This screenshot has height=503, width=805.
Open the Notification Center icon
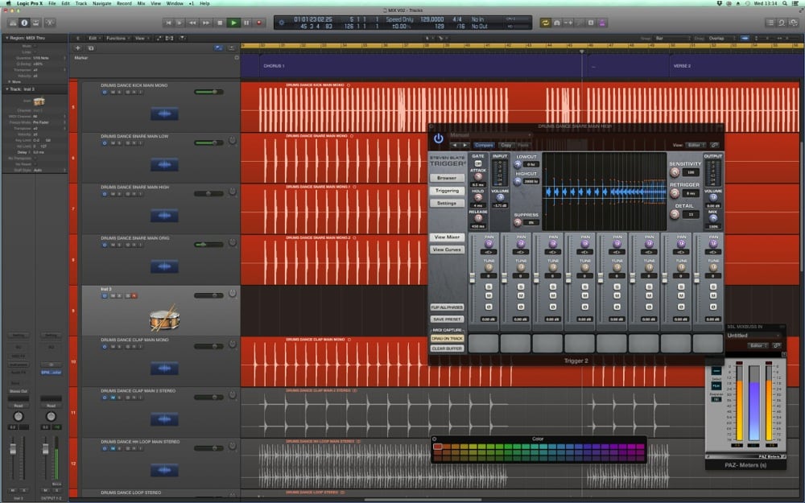pyautogui.click(x=796, y=3)
